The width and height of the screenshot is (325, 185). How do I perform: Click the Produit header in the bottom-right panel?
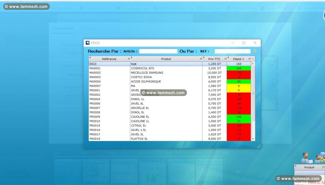pyautogui.click(x=309, y=167)
